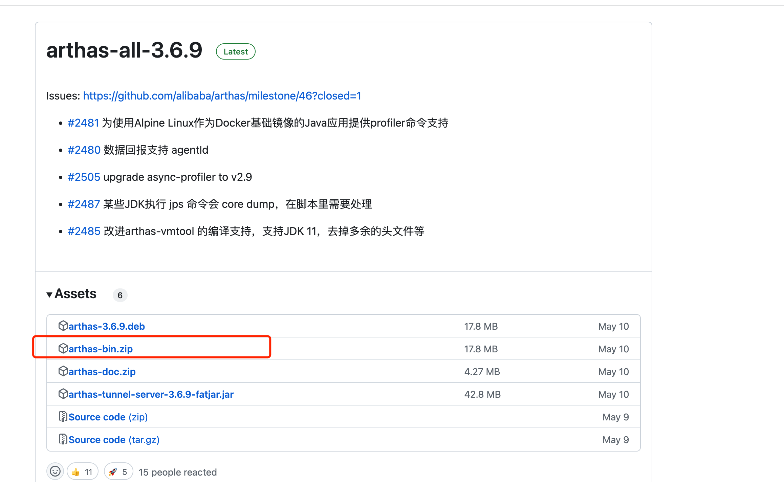This screenshot has width=784, height=482.
Task: Toggle the thumbs up reaction
Action: pos(82,472)
